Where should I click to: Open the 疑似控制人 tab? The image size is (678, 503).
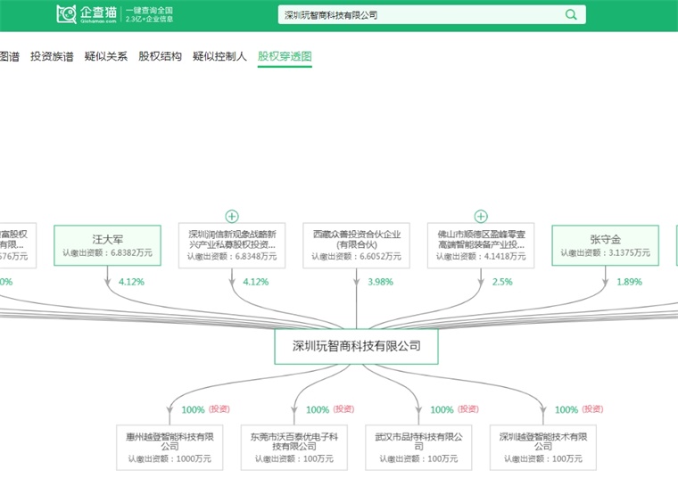click(x=219, y=56)
